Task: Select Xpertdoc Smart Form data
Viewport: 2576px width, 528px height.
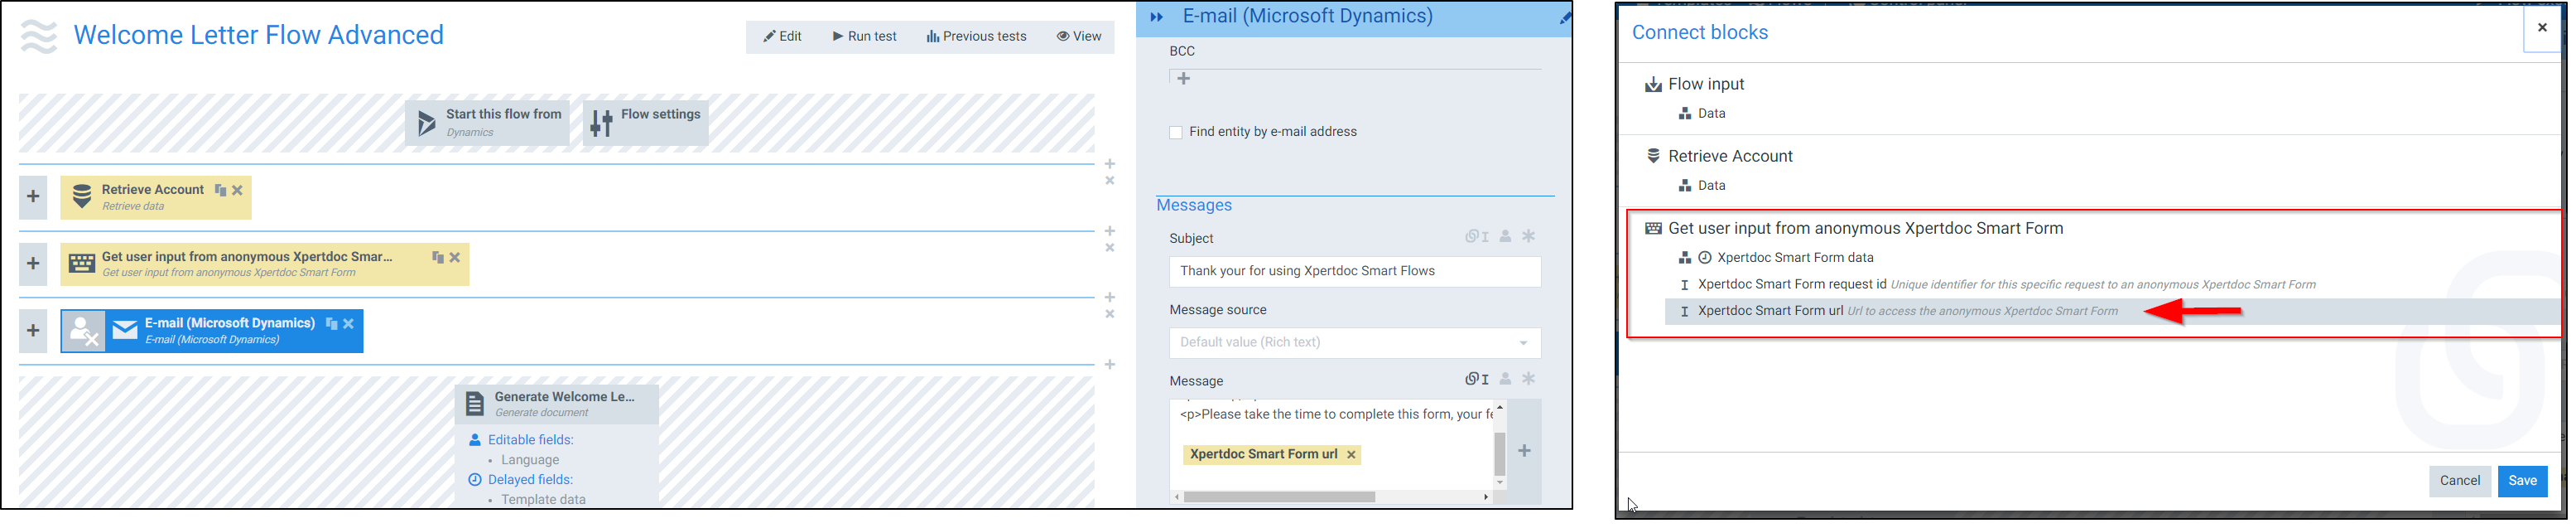Action: [1795, 258]
